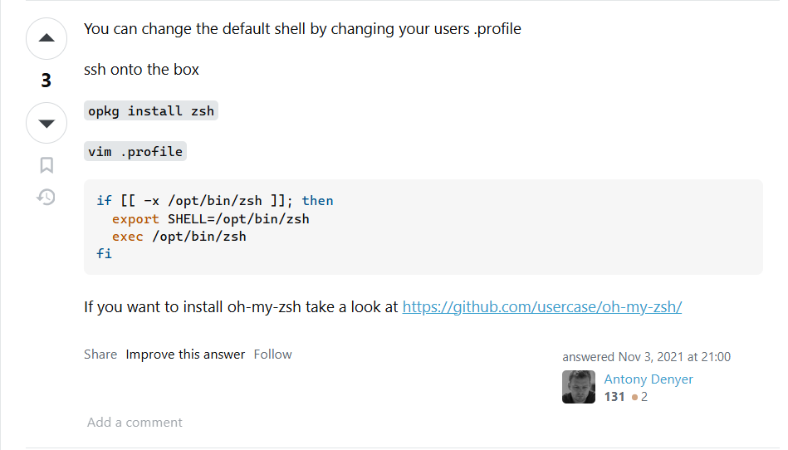Click the exec /opt/bin/zsh code line

pyautogui.click(x=179, y=237)
